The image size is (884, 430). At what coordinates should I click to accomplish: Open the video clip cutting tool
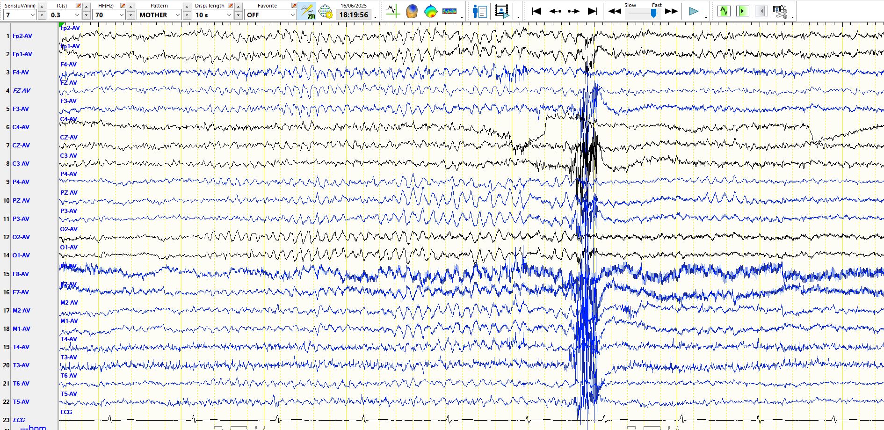(780, 11)
